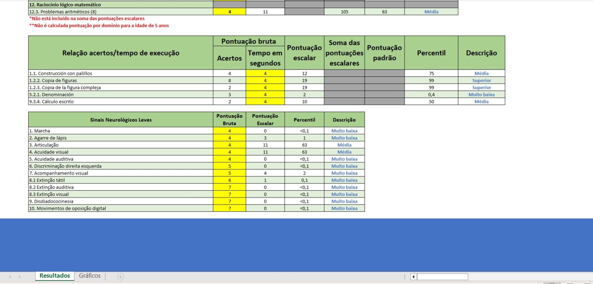Select the 'Relação acertos/tempo de execução' header
The width and height of the screenshot is (593, 284).
click(x=120, y=53)
